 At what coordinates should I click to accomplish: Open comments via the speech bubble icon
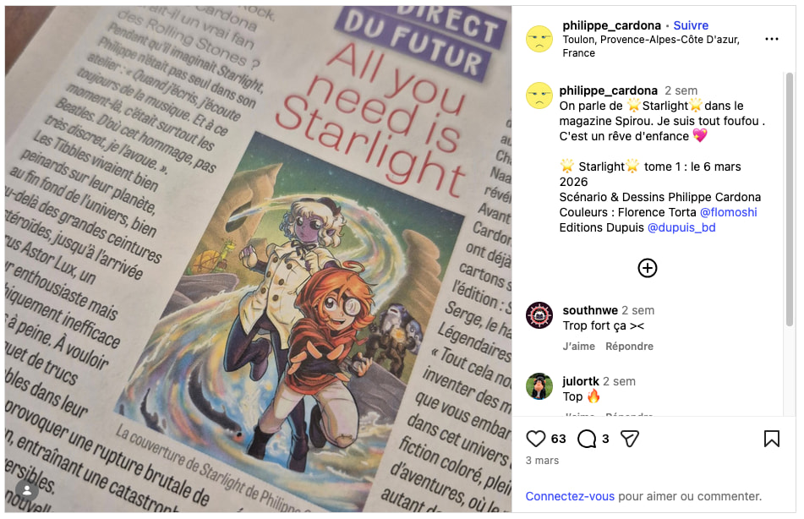coord(587,439)
